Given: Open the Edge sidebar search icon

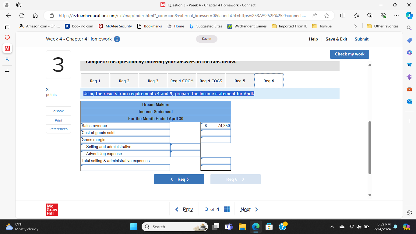Looking at the screenshot, I should (x=409, y=28).
